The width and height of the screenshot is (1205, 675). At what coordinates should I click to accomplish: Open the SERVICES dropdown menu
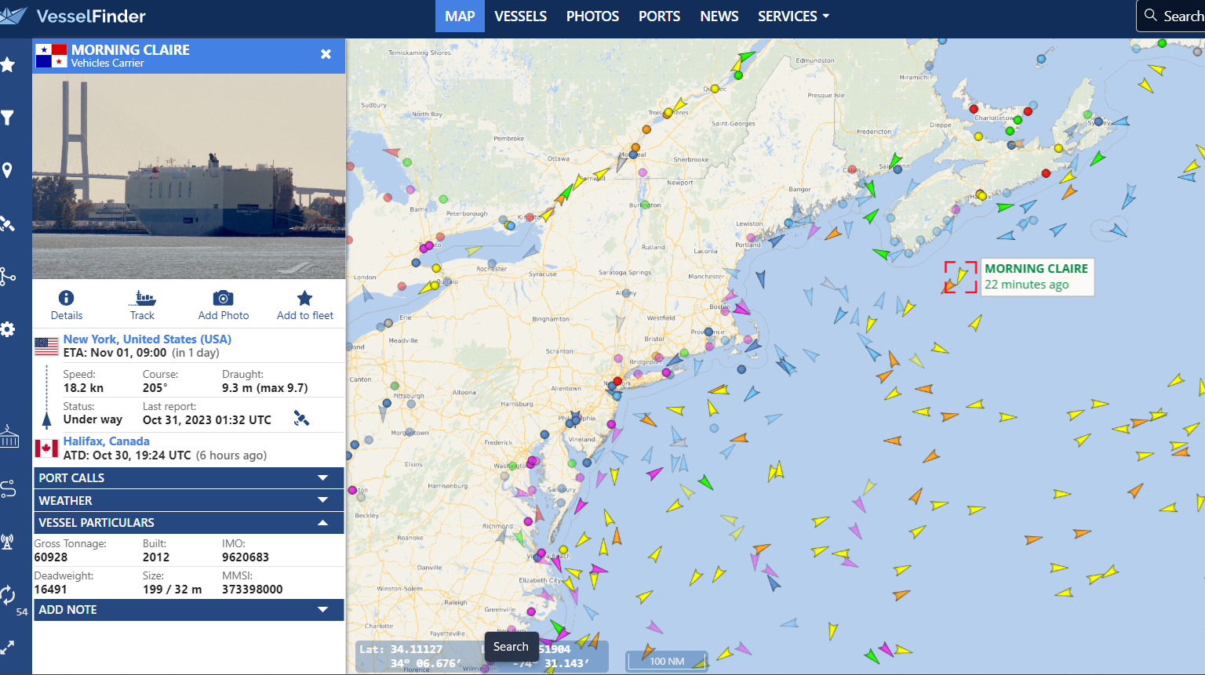[x=793, y=16]
